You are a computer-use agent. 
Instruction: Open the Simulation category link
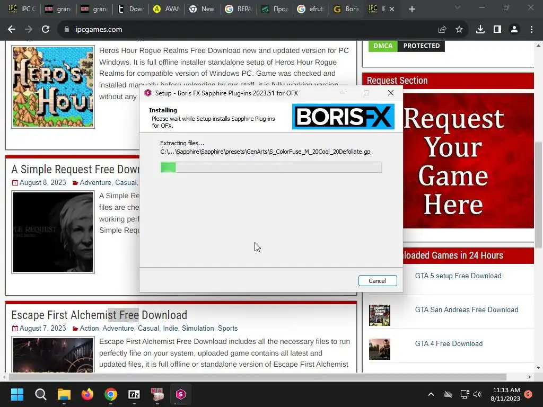click(198, 328)
